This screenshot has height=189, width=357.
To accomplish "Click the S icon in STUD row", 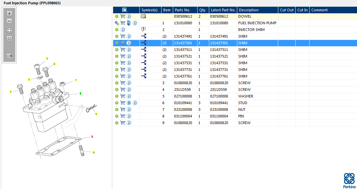I will click(129, 103).
